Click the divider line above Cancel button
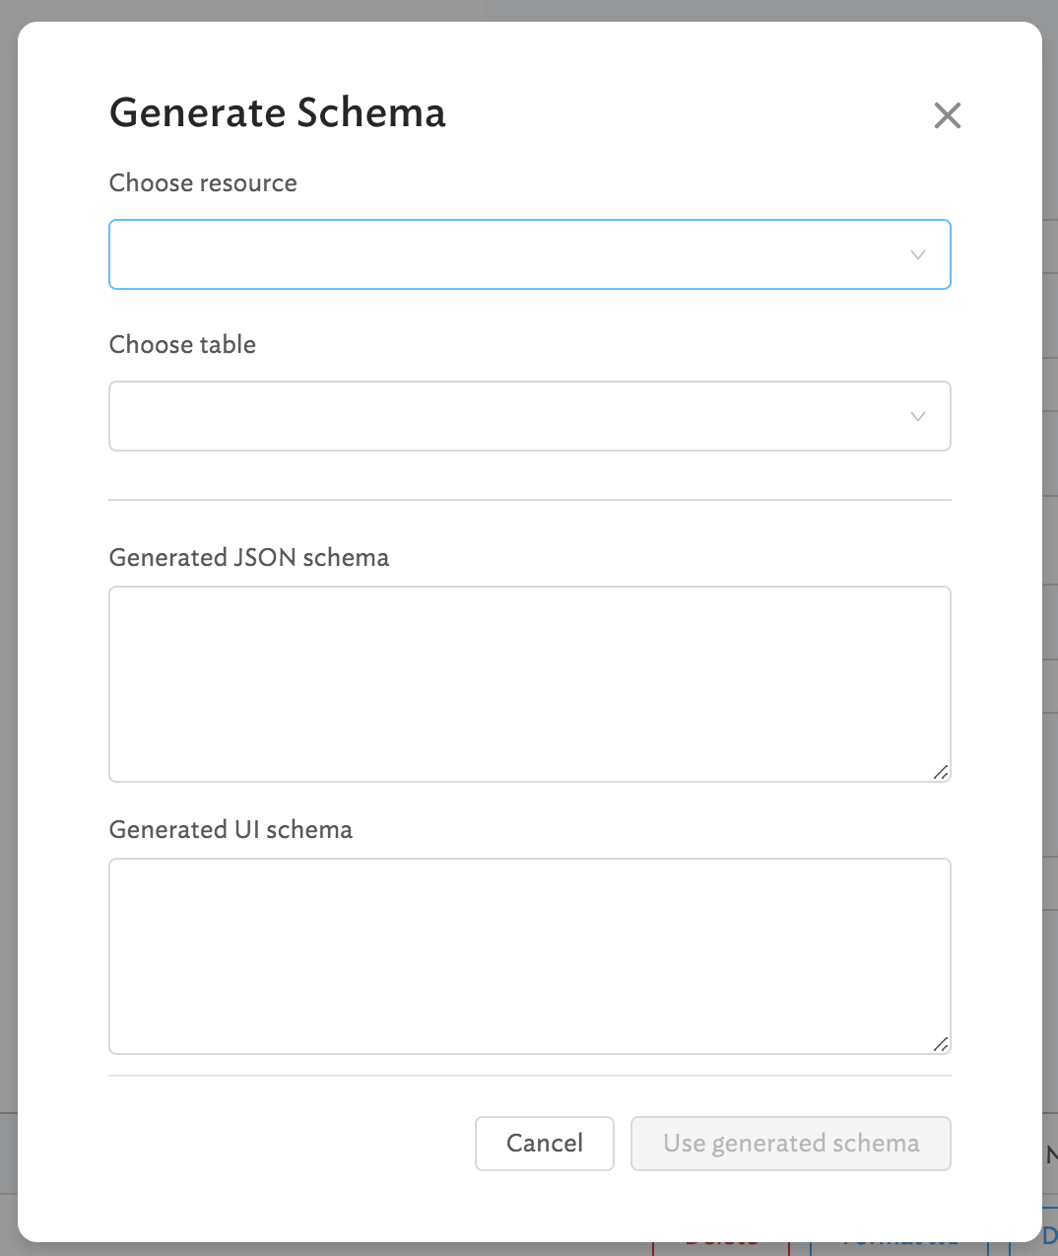 529,1076
